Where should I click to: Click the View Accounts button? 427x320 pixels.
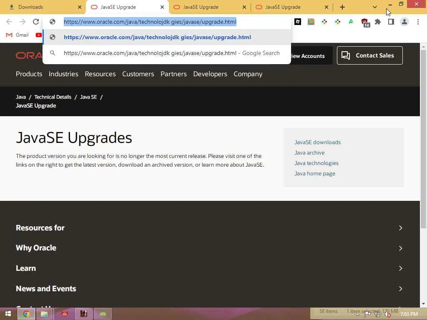click(x=311, y=56)
